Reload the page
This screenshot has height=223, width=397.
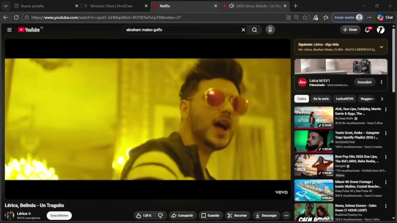coord(16,17)
